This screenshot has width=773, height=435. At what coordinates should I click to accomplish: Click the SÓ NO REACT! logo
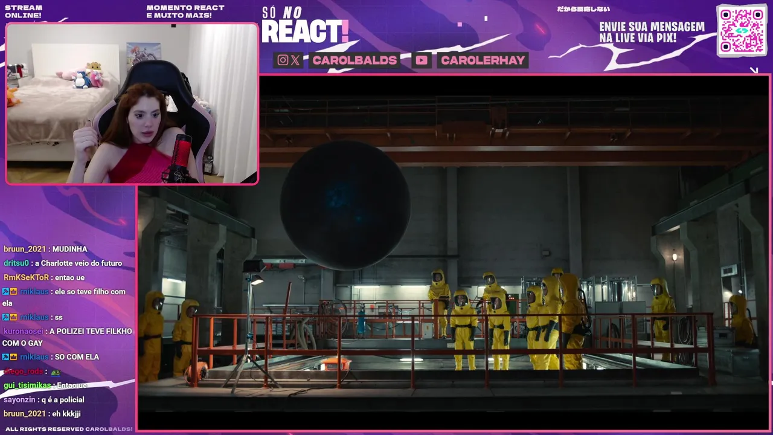tap(305, 25)
